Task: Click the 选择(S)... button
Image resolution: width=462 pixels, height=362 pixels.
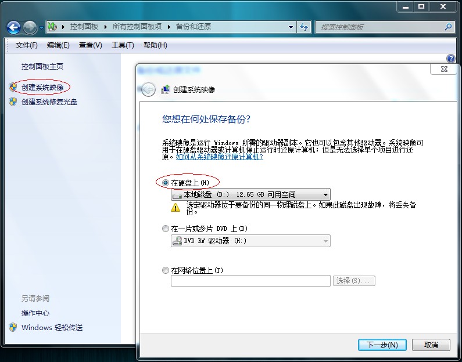Action: [x=354, y=281]
